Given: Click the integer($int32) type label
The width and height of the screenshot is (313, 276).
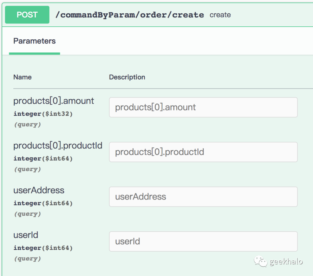Looking at the screenshot, I should (43, 114).
